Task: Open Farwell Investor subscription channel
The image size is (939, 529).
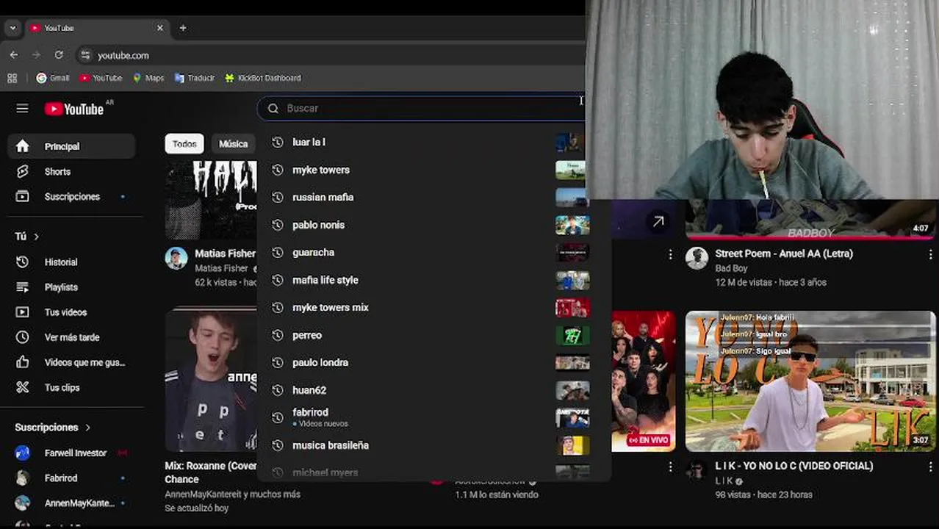Action: [x=71, y=453]
